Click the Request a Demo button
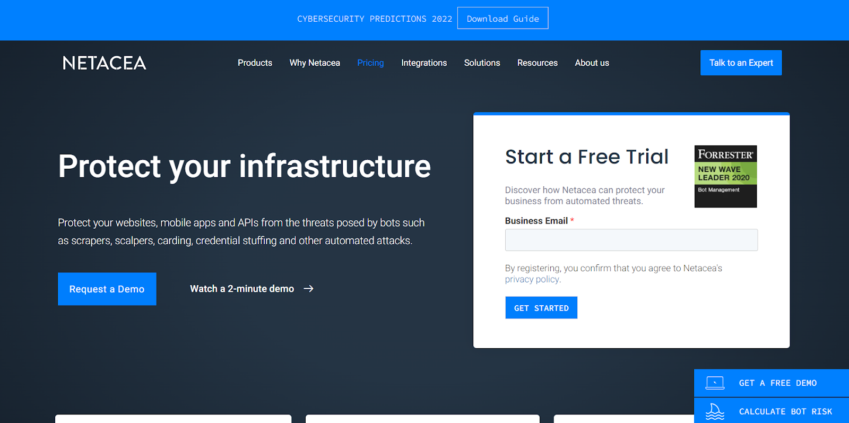The width and height of the screenshot is (849, 423). click(x=107, y=289)
